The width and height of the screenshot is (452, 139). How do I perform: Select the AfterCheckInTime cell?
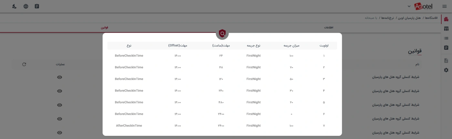(x=129, y=126)
